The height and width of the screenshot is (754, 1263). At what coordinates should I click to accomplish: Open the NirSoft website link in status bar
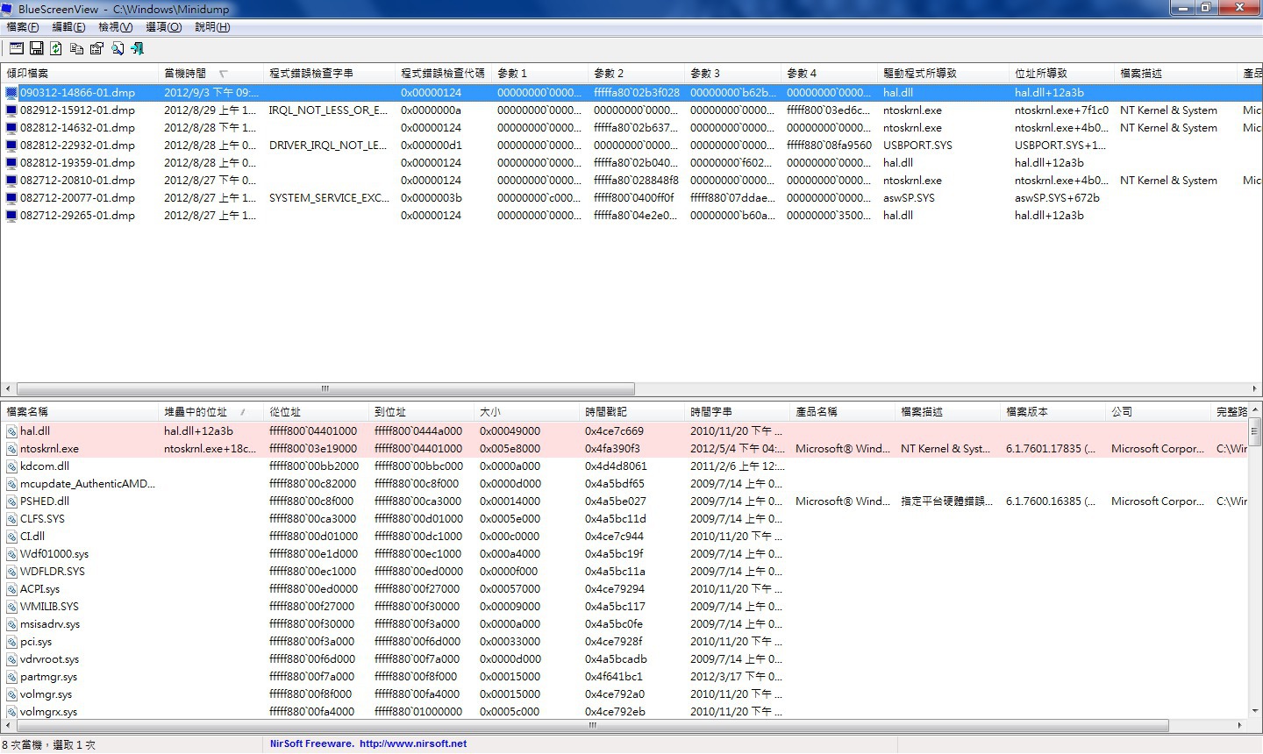[412, 743]
